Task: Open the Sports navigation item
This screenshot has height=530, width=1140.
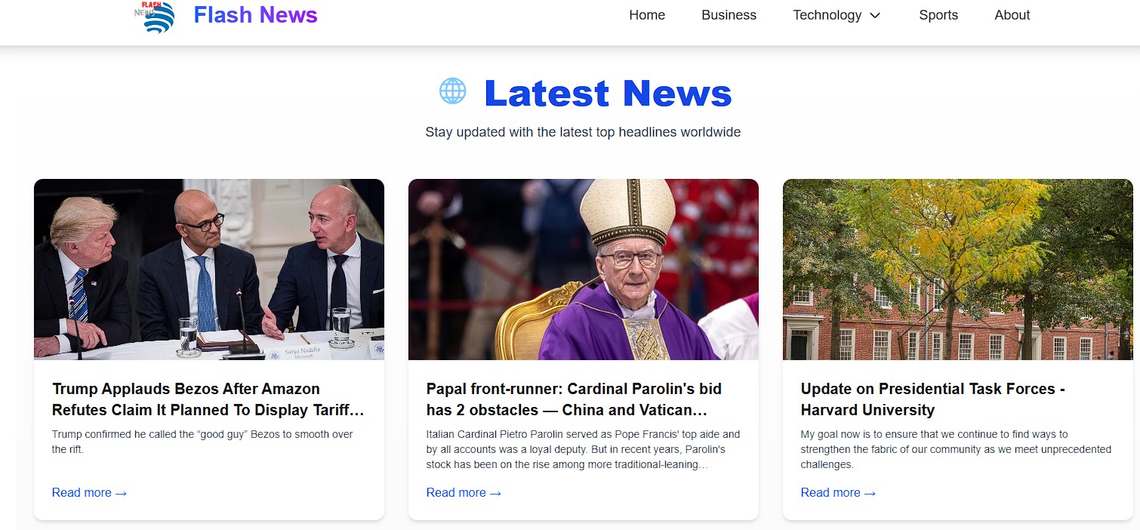Action: [x=938, y=15]
